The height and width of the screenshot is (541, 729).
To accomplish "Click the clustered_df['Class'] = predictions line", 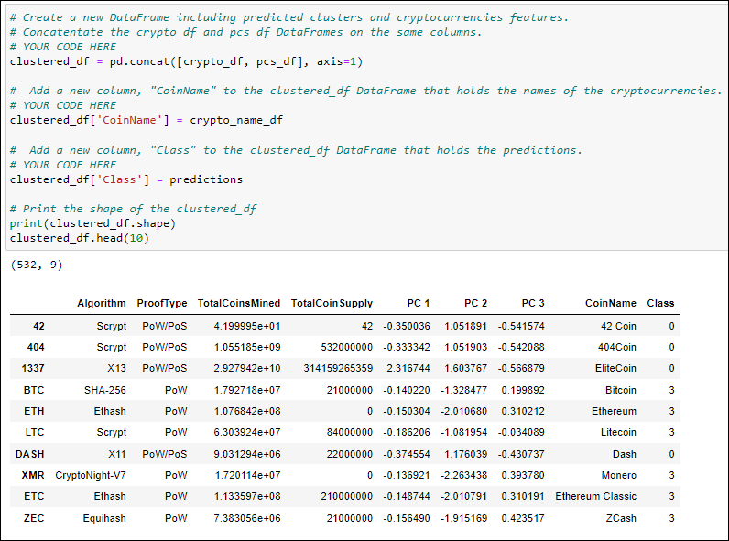I will click(x=126, y=179).
